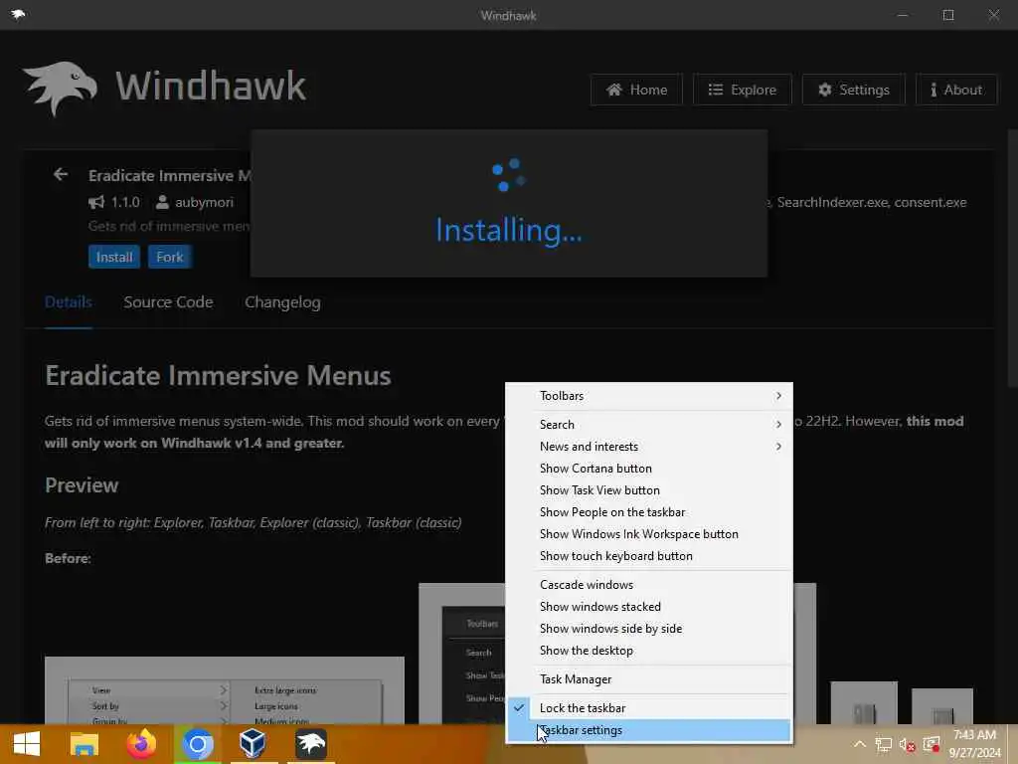Click taskbar menu preview thumbnail
Viewport: 1018px width, 764px height.
tap(462, 654)
